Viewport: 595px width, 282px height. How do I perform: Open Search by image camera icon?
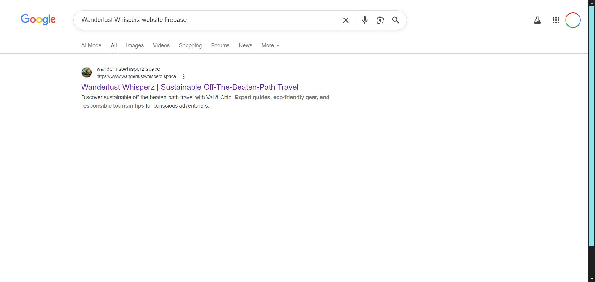pyautogui.click(x=380, y=20)
